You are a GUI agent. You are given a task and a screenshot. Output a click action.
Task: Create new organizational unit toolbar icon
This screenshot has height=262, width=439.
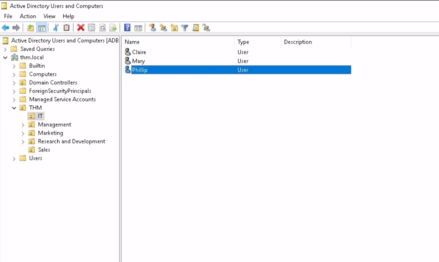click(x=174, y=28)
